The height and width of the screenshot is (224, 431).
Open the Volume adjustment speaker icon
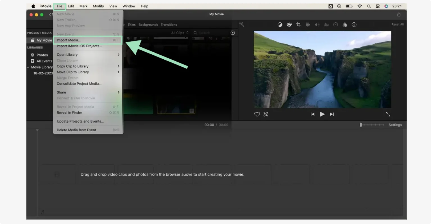click(317, 24)
